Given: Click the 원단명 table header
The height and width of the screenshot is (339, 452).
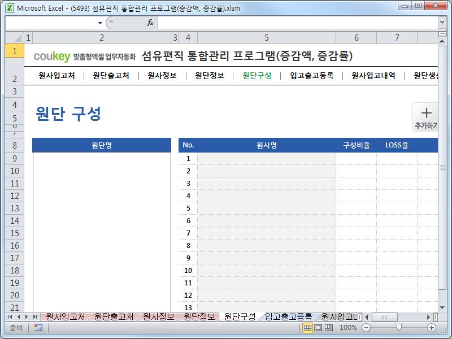Looking at the screenshot, I should (x=102, y=145).
